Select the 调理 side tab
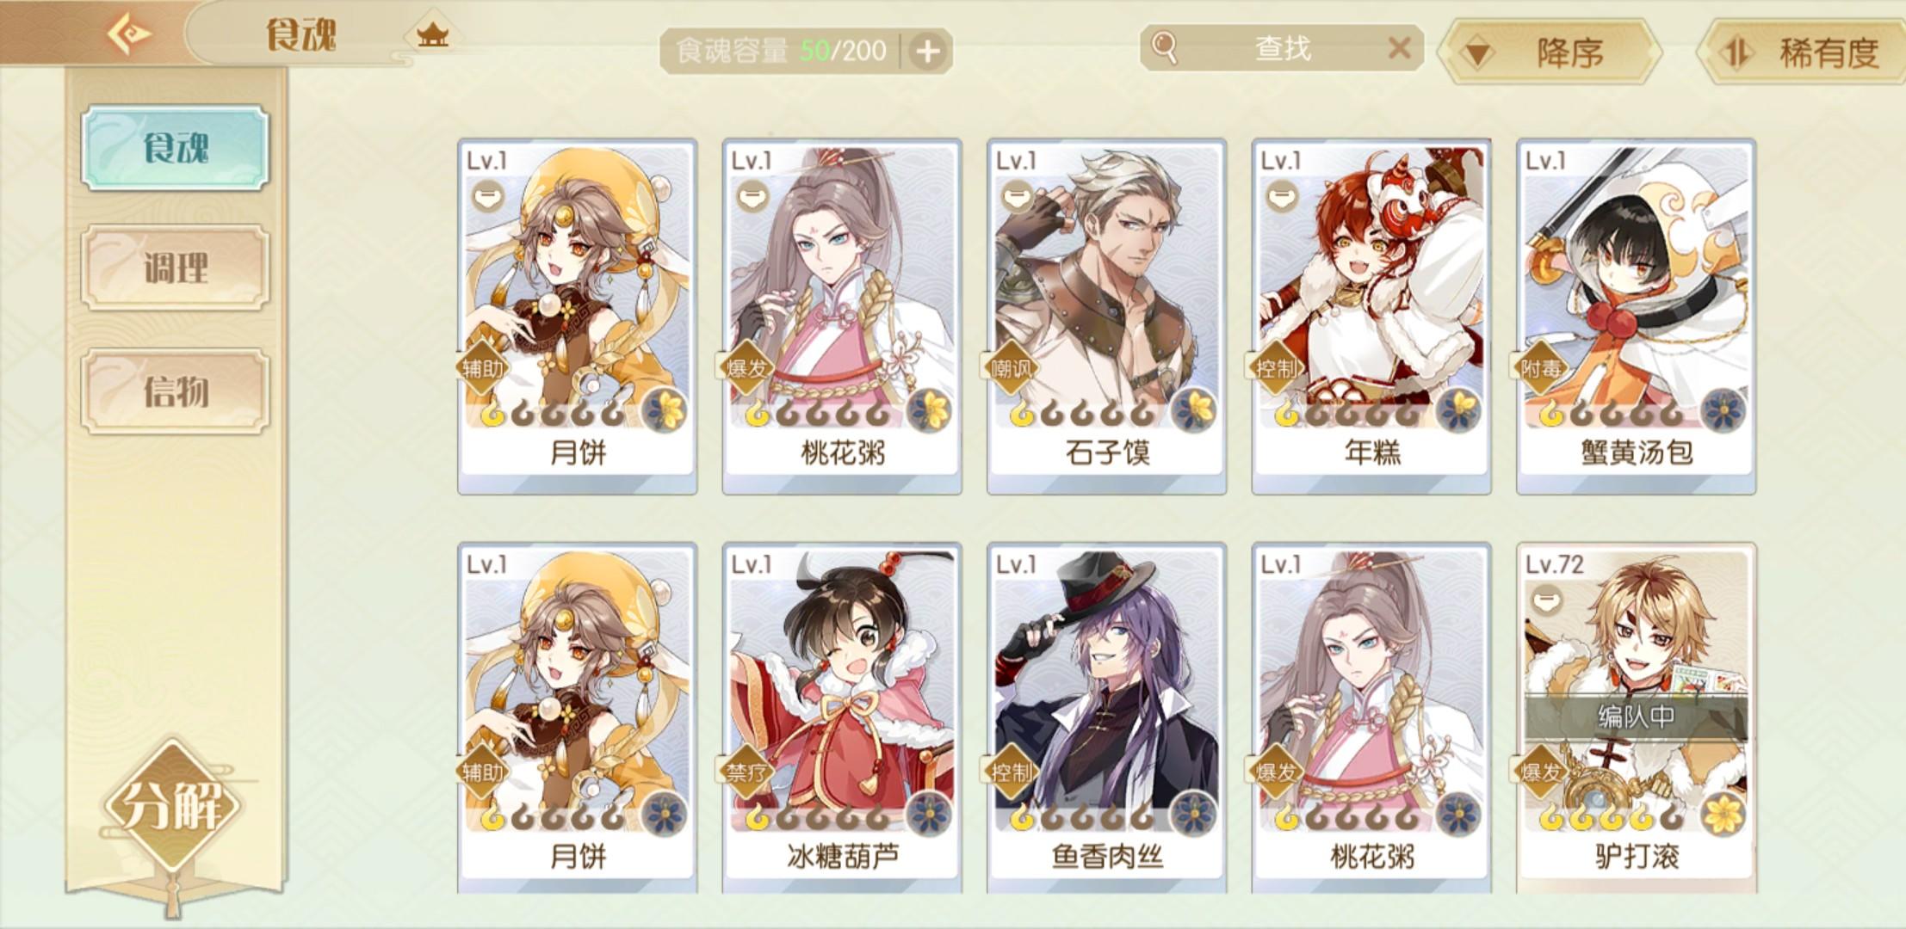 pyautogui.click(x=176, y=268)
